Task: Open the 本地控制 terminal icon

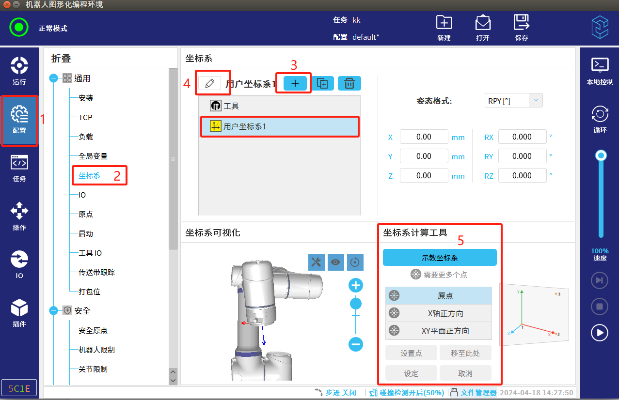Action: pos(600,70)
